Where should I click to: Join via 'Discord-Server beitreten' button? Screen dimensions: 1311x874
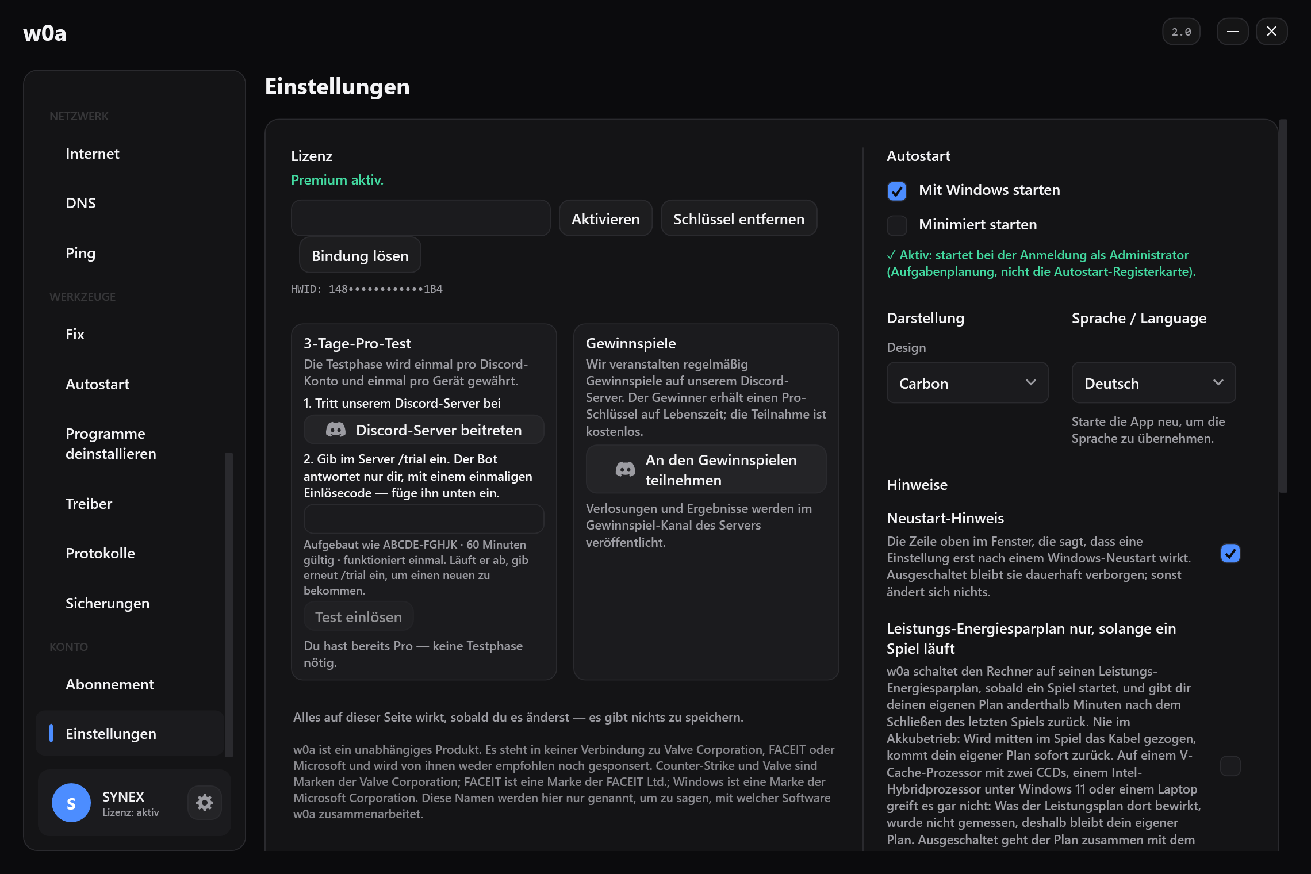(x=424, y=430)
